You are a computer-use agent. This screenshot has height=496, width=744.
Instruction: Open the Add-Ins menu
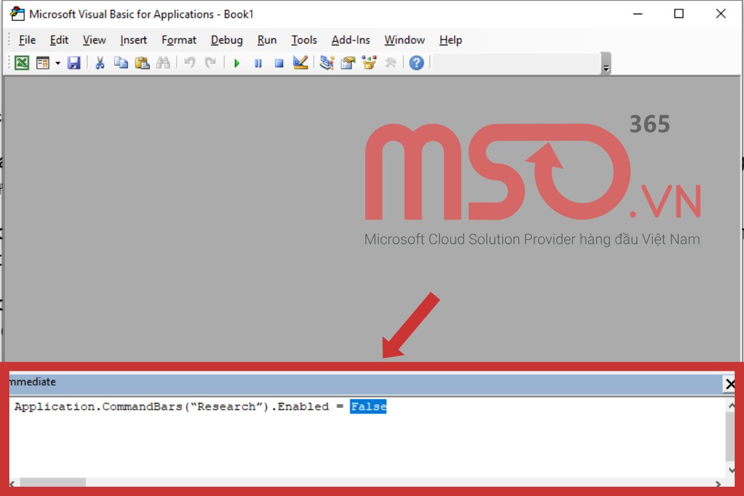click(x=351, y=40)
